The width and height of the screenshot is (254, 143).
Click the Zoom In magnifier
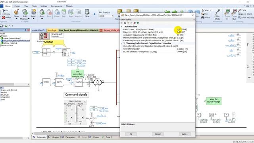coord(227,12)
